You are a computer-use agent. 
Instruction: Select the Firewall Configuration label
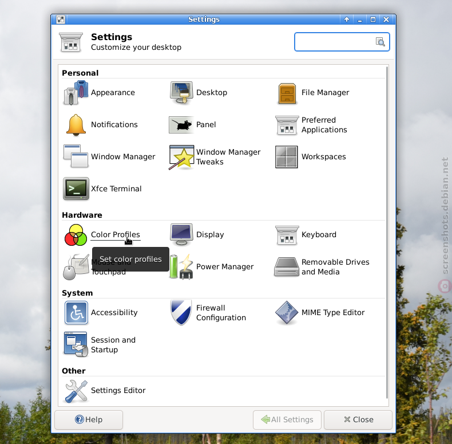click(221, 313)
